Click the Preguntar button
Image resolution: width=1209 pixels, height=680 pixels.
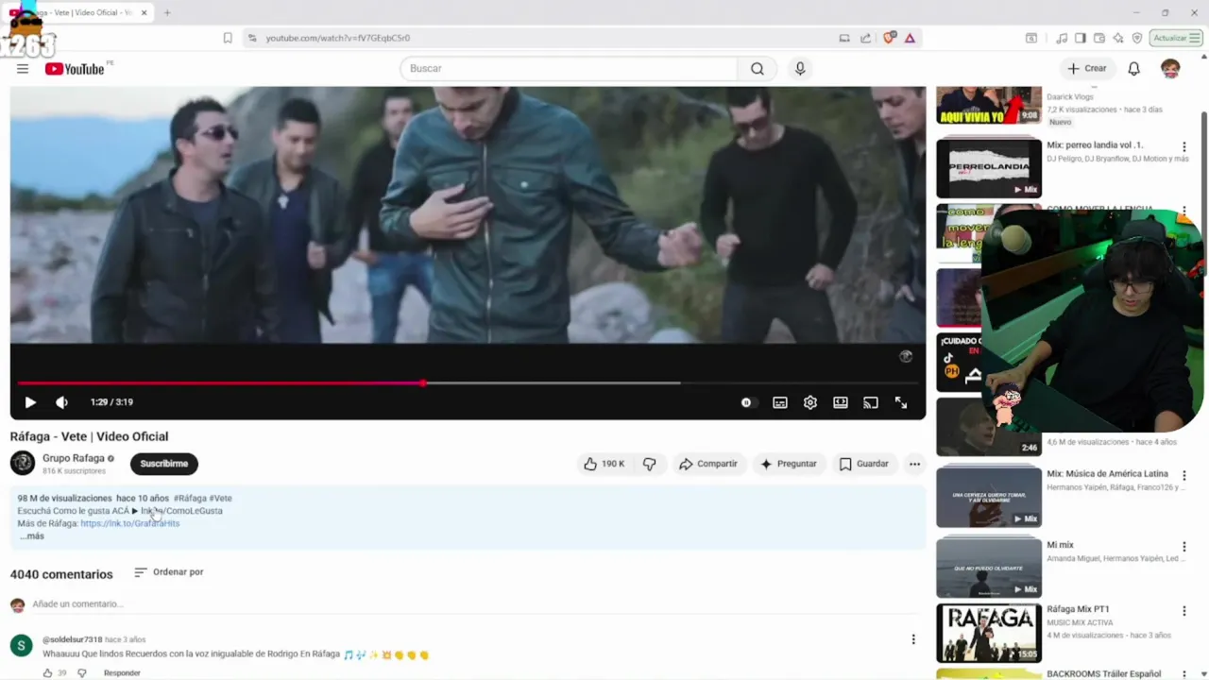pyautogui.click(x=788, y=464)
